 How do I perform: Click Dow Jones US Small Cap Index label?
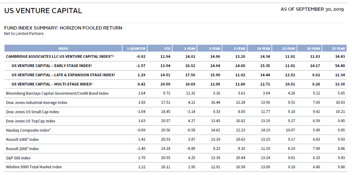pyautogui.click(x=33, y=111)
